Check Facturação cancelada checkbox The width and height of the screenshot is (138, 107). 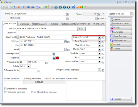[5, 92]
